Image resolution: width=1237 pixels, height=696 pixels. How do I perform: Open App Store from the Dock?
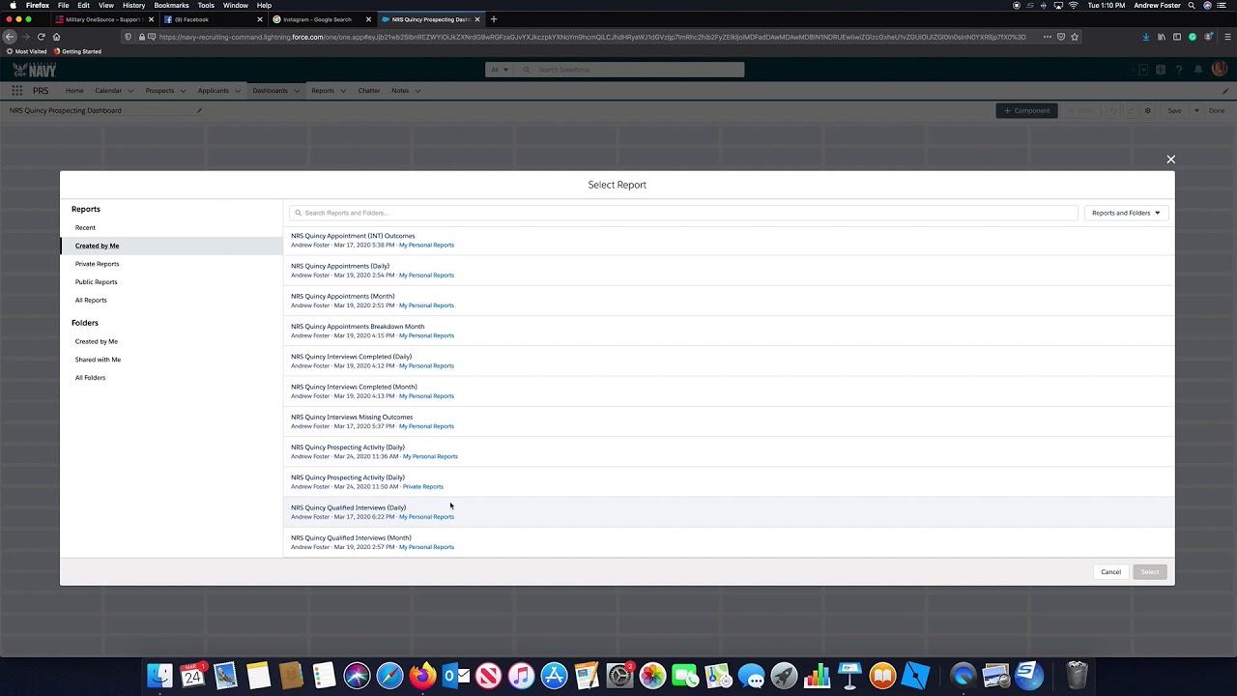pos(554,675)
